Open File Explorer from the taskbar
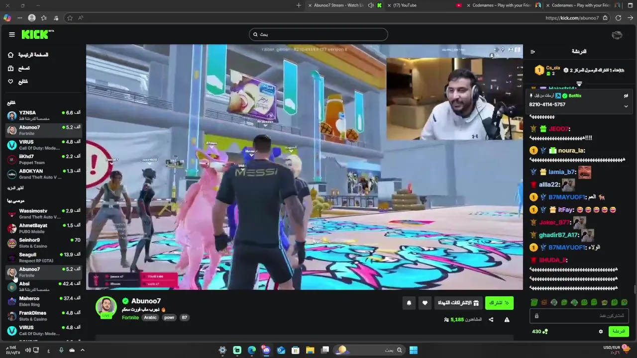The width and height of the screenshot is (637, 358). 310,350
